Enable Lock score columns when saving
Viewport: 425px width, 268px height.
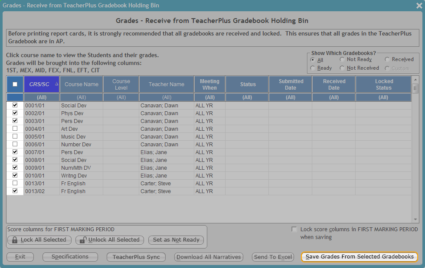[294, 229]
